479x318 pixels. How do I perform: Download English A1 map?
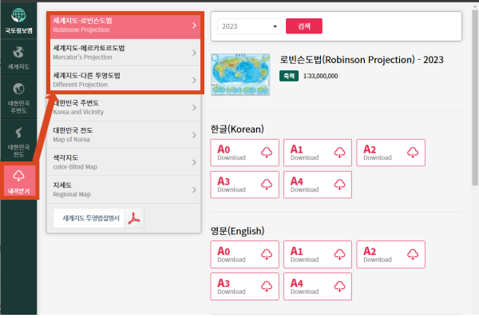pos(318,254)
